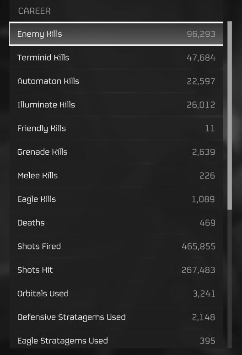The width and height of the screenshot is (242, 355).
Task: Click the CAREER section header
Action: pos(34,11)
